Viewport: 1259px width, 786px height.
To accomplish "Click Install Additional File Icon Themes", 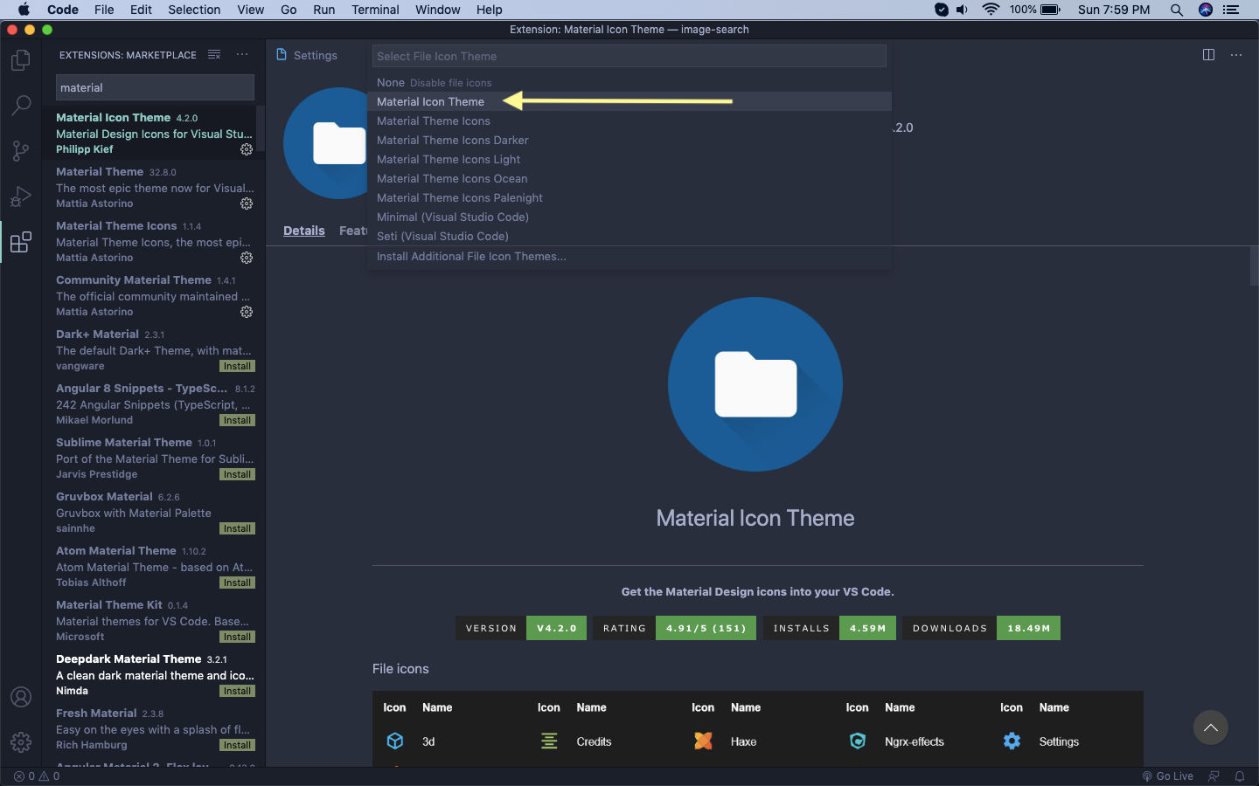I will pyautogui.click(x=629, y=256).
